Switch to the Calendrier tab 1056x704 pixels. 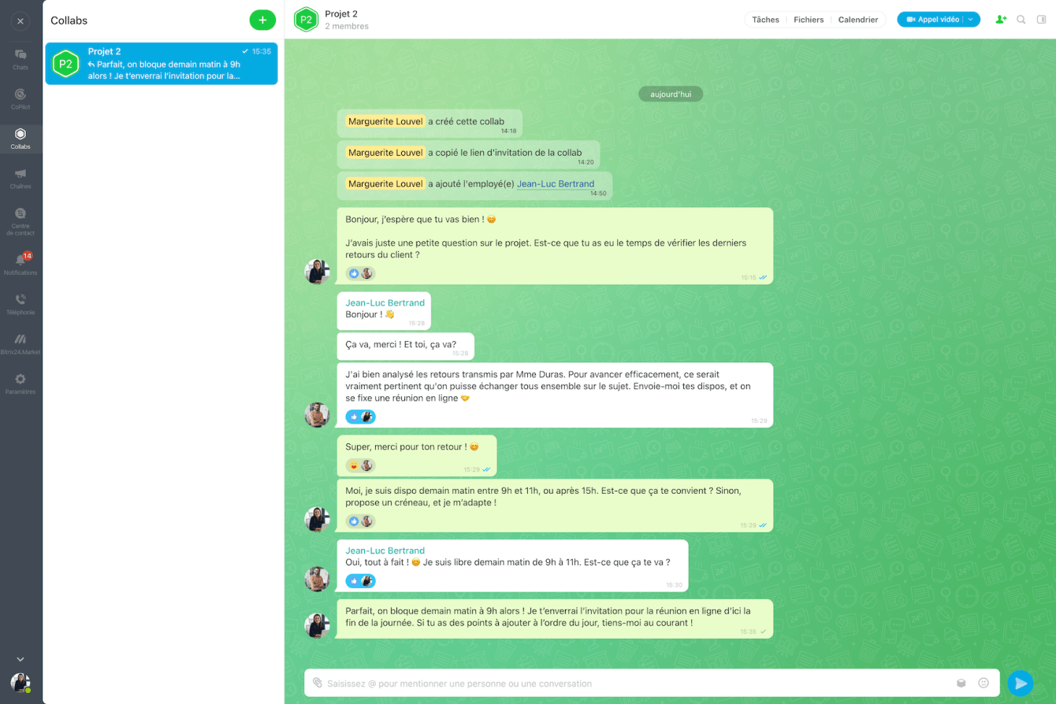point(858,20)
